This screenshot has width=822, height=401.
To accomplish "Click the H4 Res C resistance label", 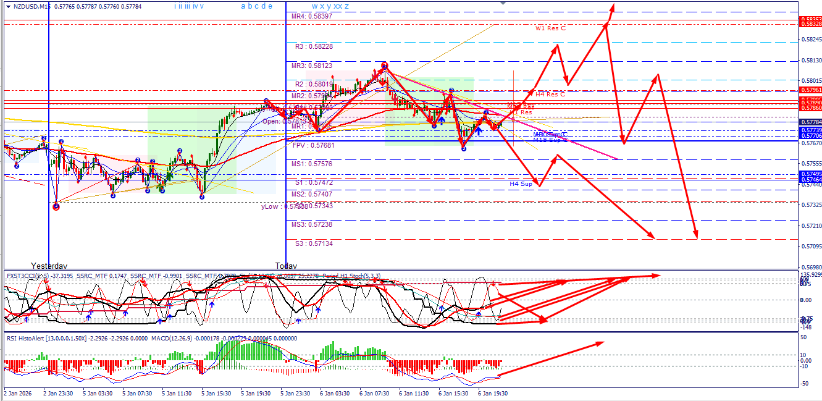I will coord(550,95).
